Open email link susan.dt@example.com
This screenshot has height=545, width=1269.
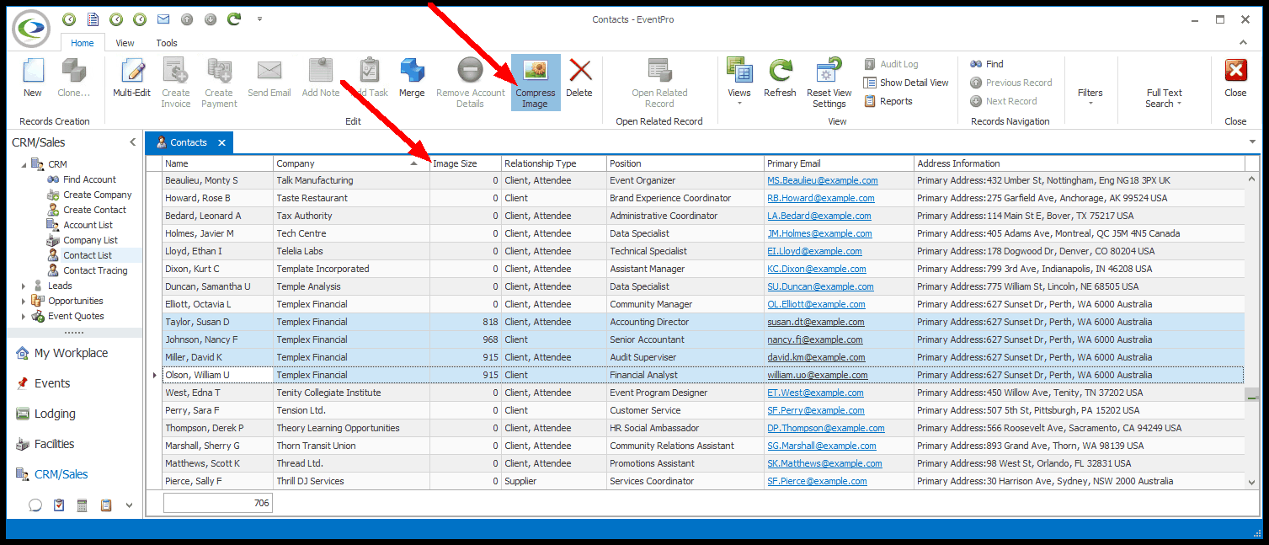click(815, 322)
